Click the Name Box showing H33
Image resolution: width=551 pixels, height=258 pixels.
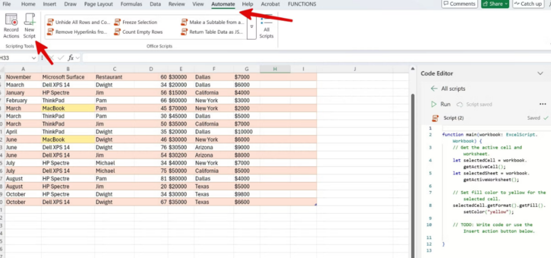click(15, 58)
